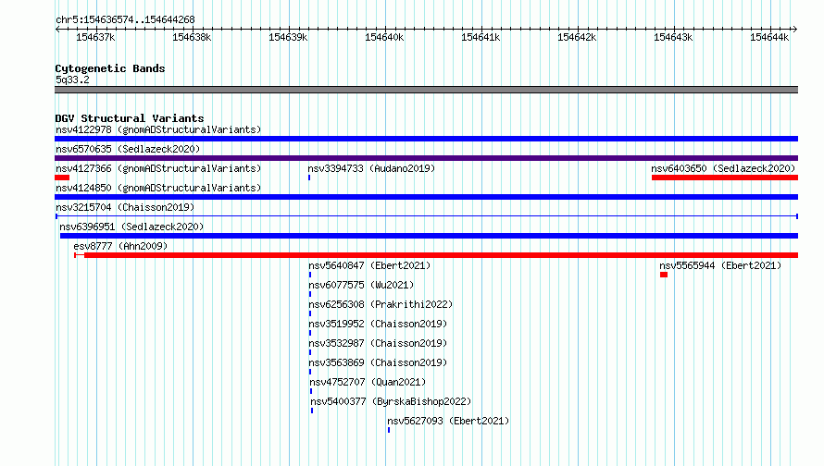Open nsv6403650 (Sedlazeck2020) label

click(723, 168)
